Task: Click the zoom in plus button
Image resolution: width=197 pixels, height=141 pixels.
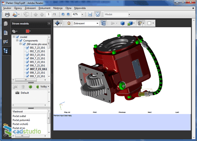Action: tap(68, 14)
